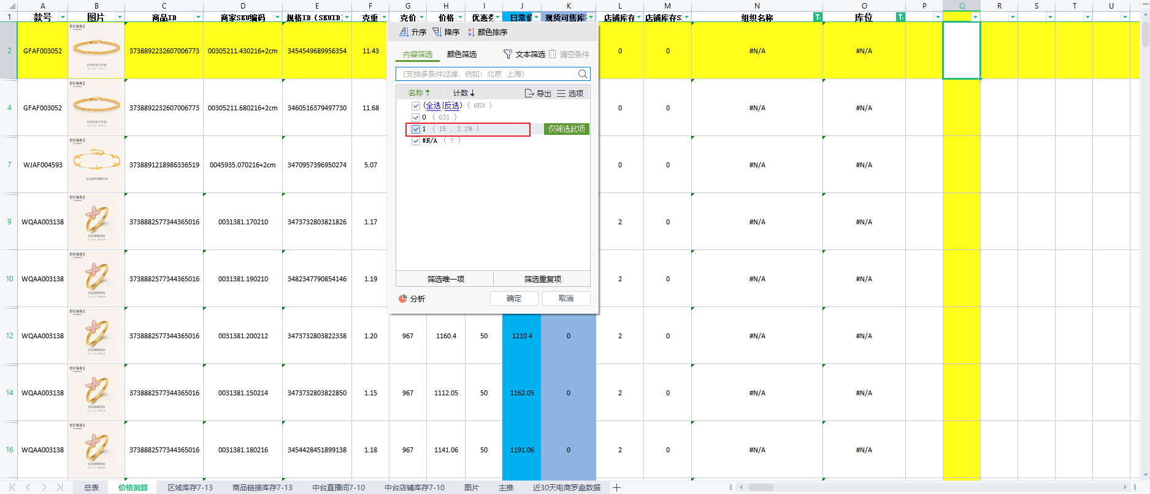
Task: Expand the 店铺库存 column L filter dropdown
Action: click(x=639, y=17)
